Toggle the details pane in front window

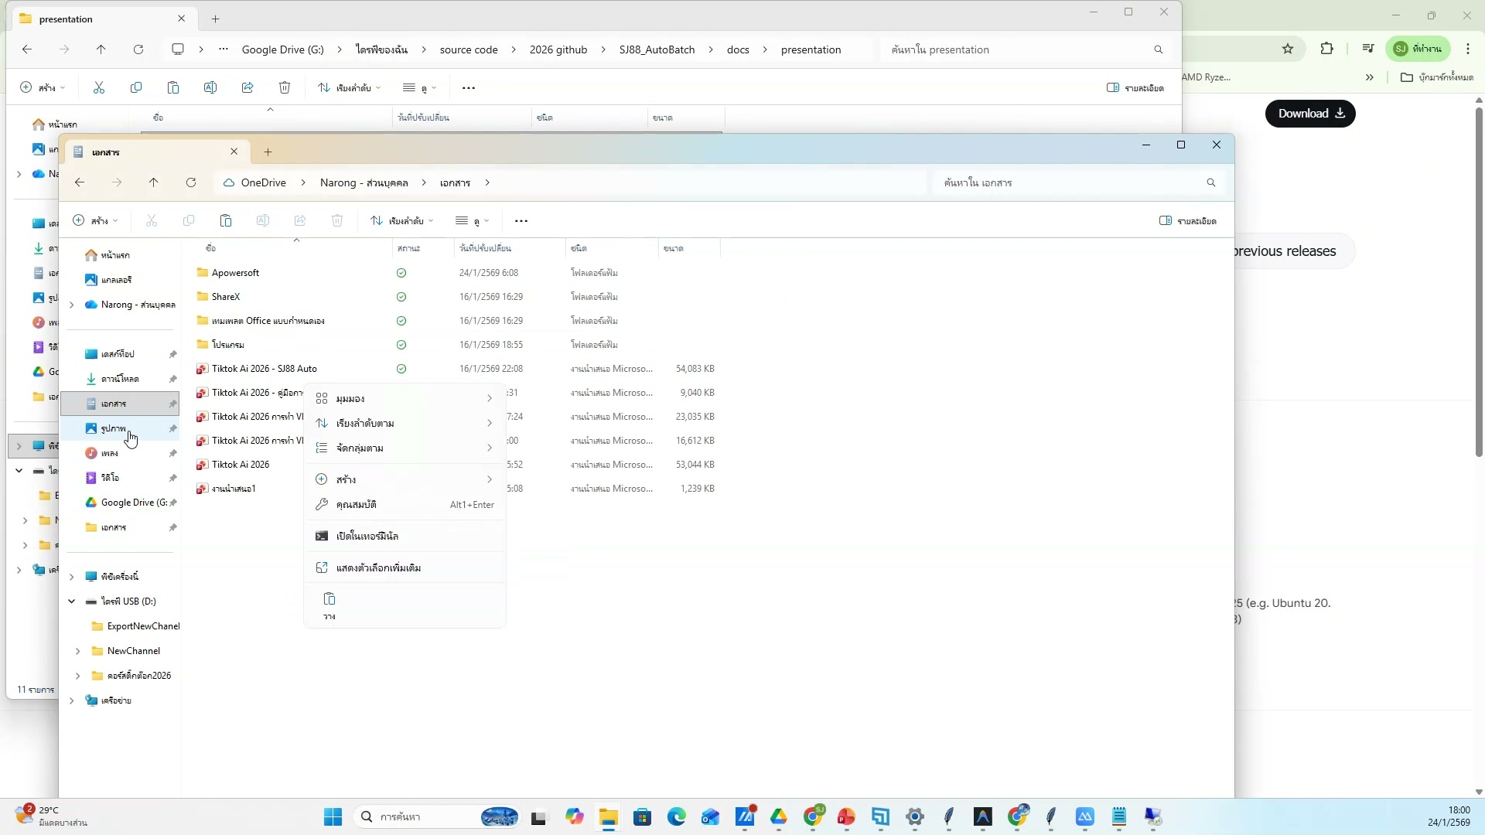pos(1188,221)
